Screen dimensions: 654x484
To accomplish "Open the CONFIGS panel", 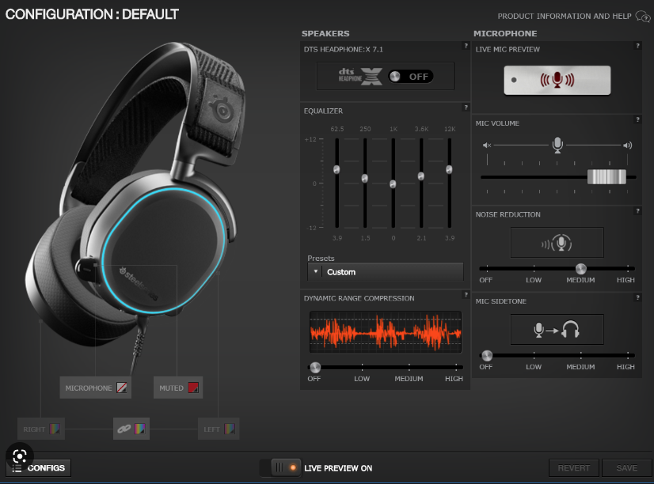I will tap(38, 467).
